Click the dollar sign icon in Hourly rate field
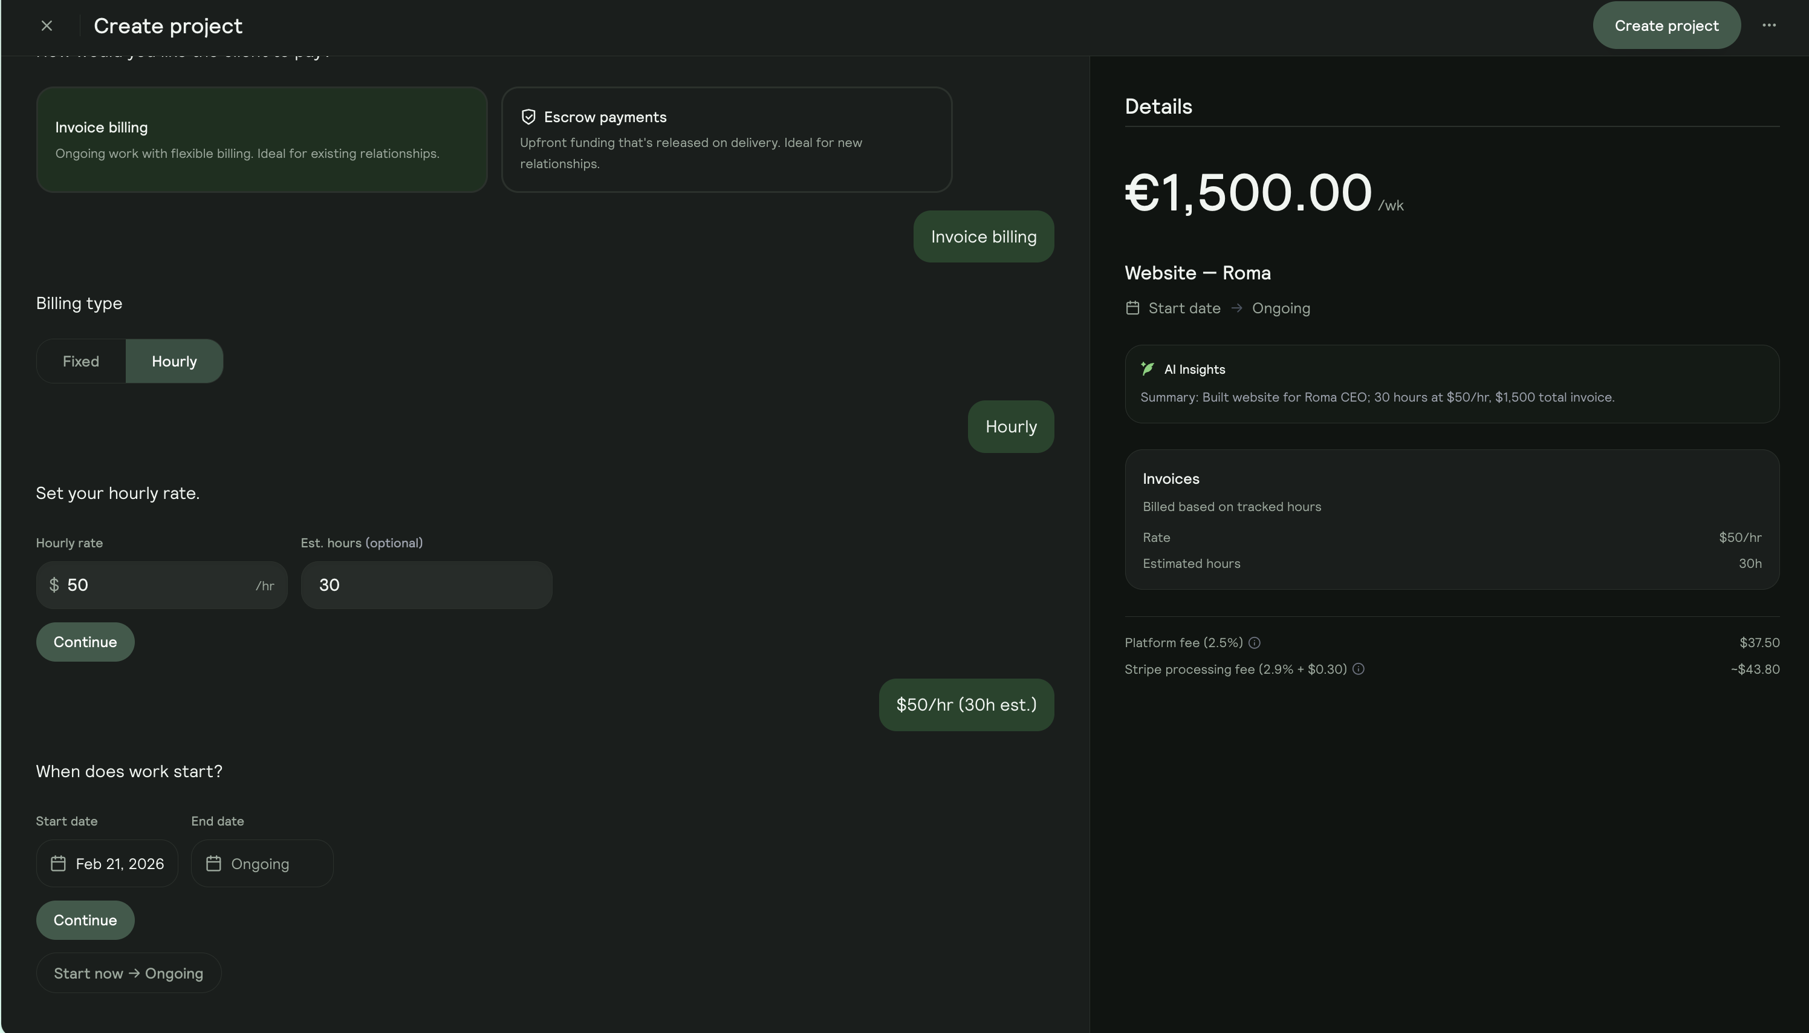 click(x=54, y=585)
